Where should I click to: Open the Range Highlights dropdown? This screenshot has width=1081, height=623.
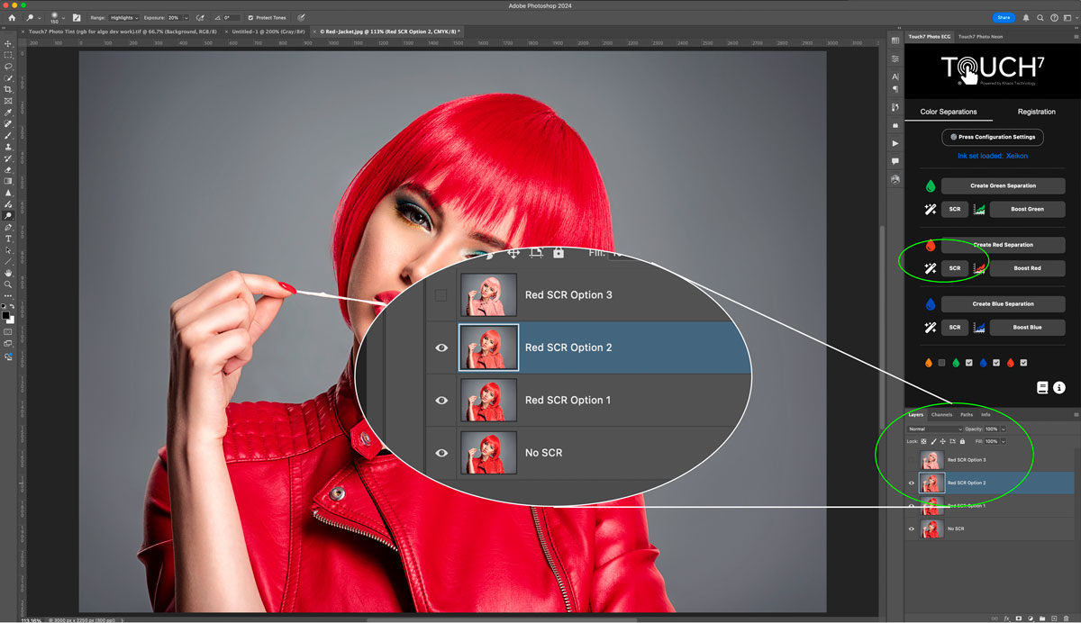tap(123, 18)
